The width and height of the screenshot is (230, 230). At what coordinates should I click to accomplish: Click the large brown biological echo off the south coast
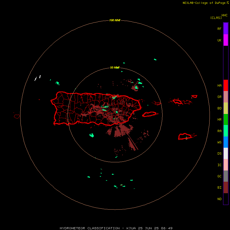point(120,130)
